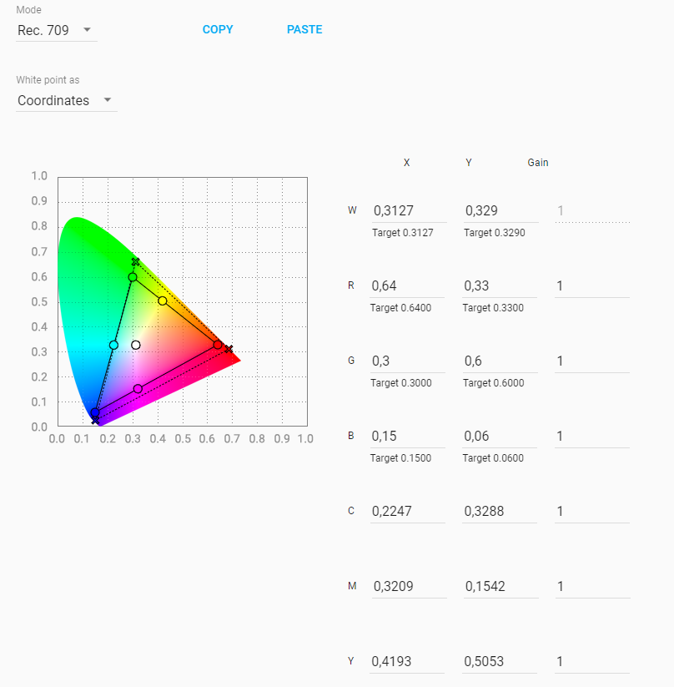Click the Gain column header

pos(538,163)
